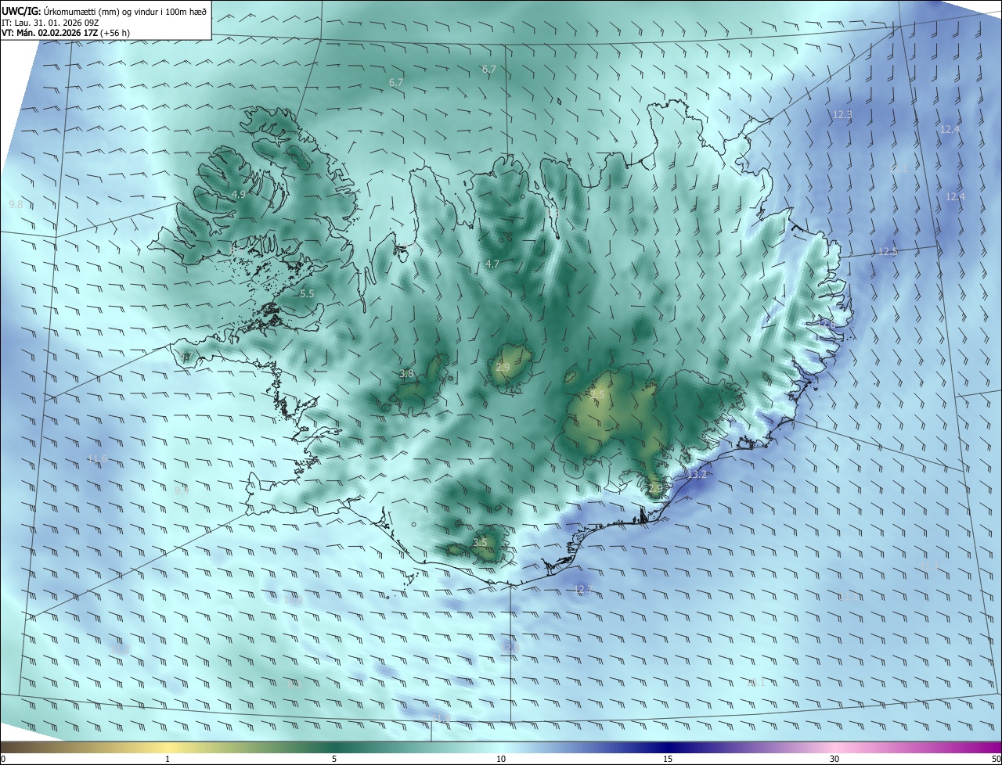The image size is (1002, 765).
Task: Click the 12.5 value east of Iceland
Action: pos(888,252)
